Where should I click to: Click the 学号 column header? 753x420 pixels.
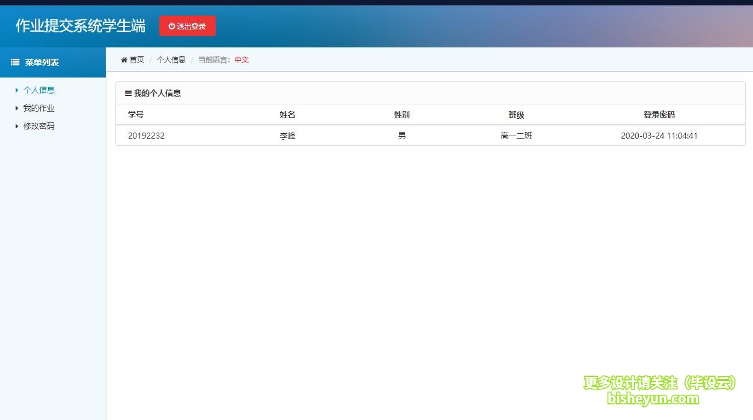point(136,115)
